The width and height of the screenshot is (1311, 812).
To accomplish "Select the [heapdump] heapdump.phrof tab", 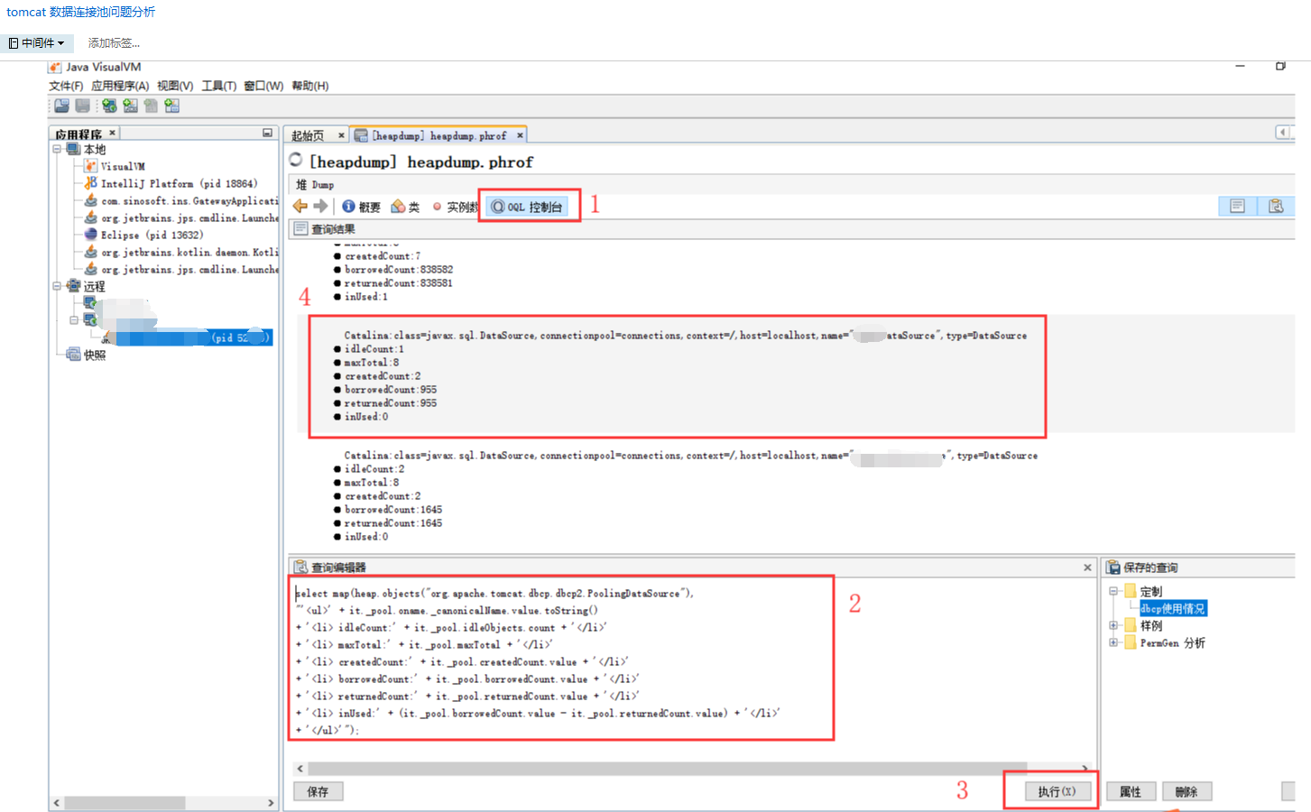I will pos(438,135).
